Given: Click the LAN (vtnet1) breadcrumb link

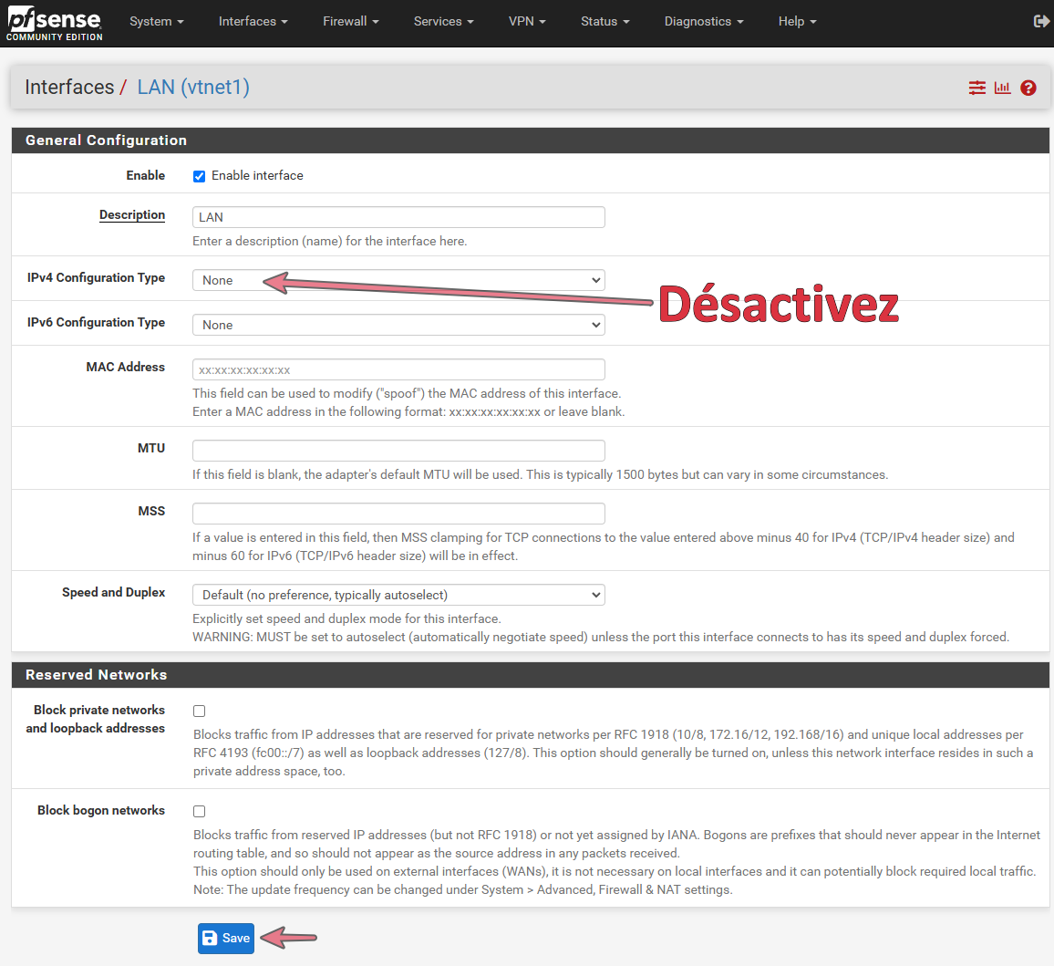Looking at the screenshot, I should click(193, 88).
